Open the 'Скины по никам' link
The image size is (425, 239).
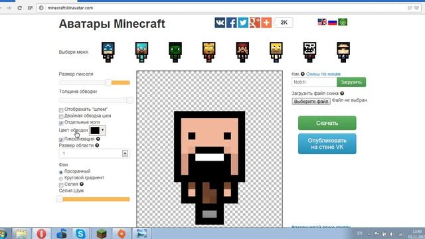coord(323,74)
